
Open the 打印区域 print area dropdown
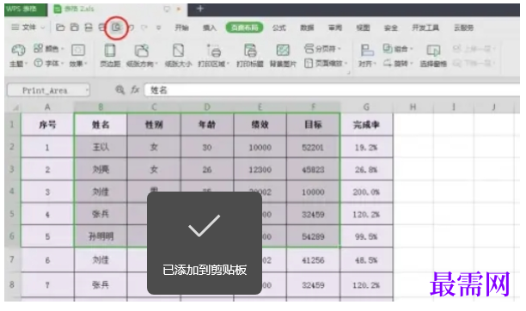tap(214, 55)
